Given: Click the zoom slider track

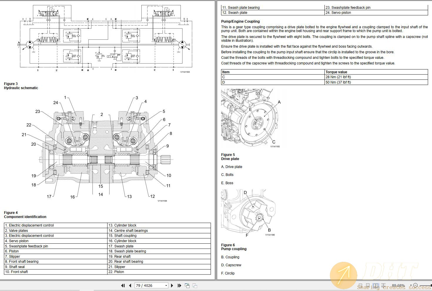Looking at the screenshot, I should pos(425,285).
